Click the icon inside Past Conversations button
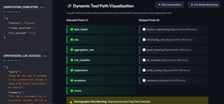 coord(160,5)
